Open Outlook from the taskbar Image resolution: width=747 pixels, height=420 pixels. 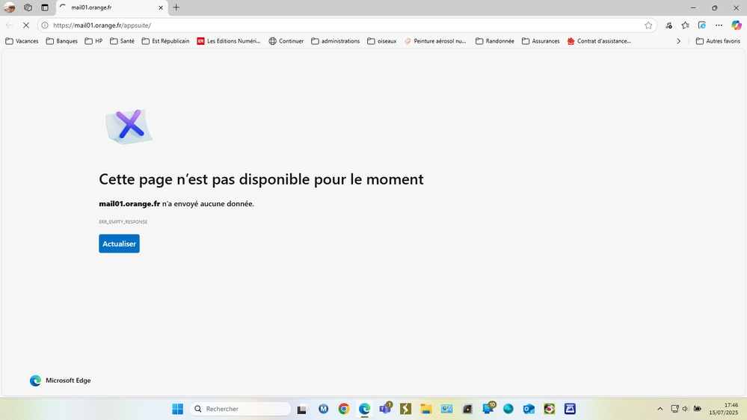(x=529, y=409)
